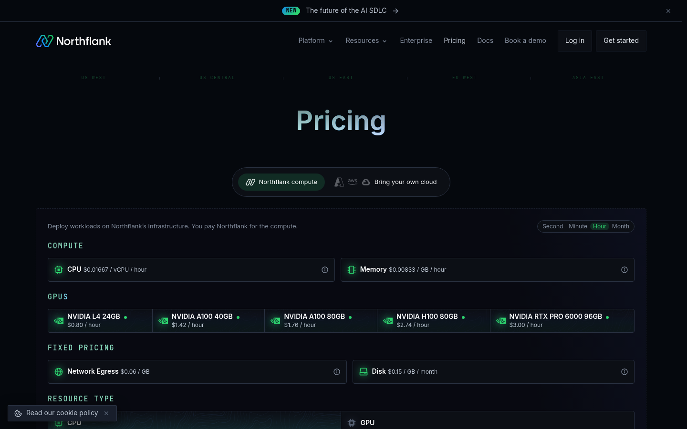This screenshot has width=687, height=429.
Task: Select Northflank compute option
Action: point(281,182)
